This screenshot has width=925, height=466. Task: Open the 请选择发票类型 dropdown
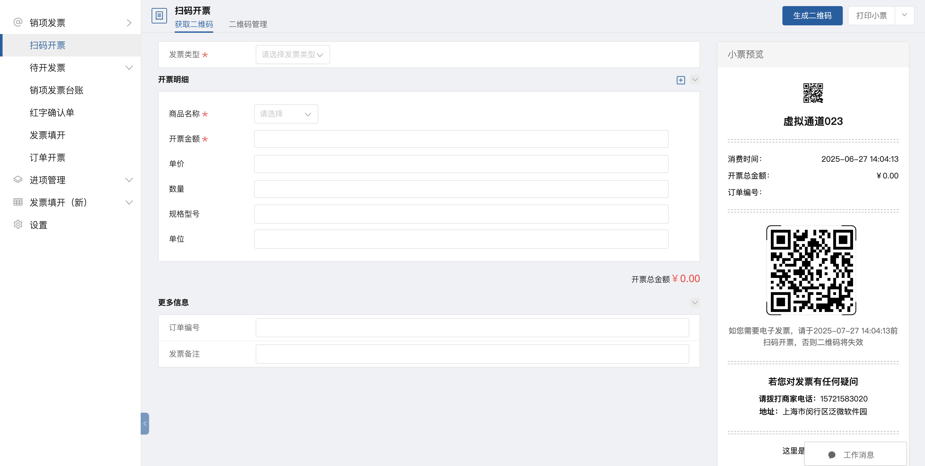pyautogui.click(x=293, y=55)
